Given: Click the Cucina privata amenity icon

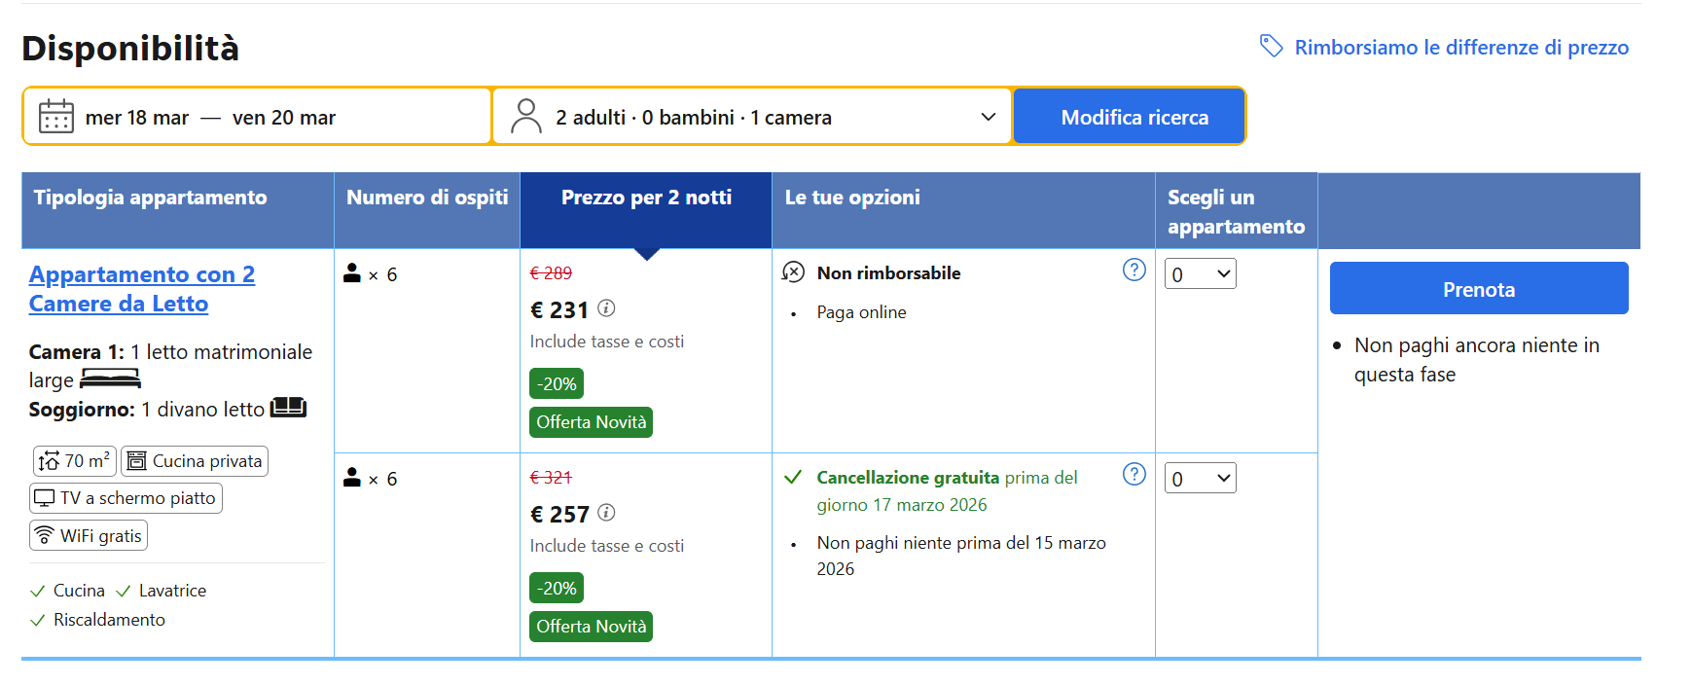Looking at the screenshot, I should pos(136,461).
